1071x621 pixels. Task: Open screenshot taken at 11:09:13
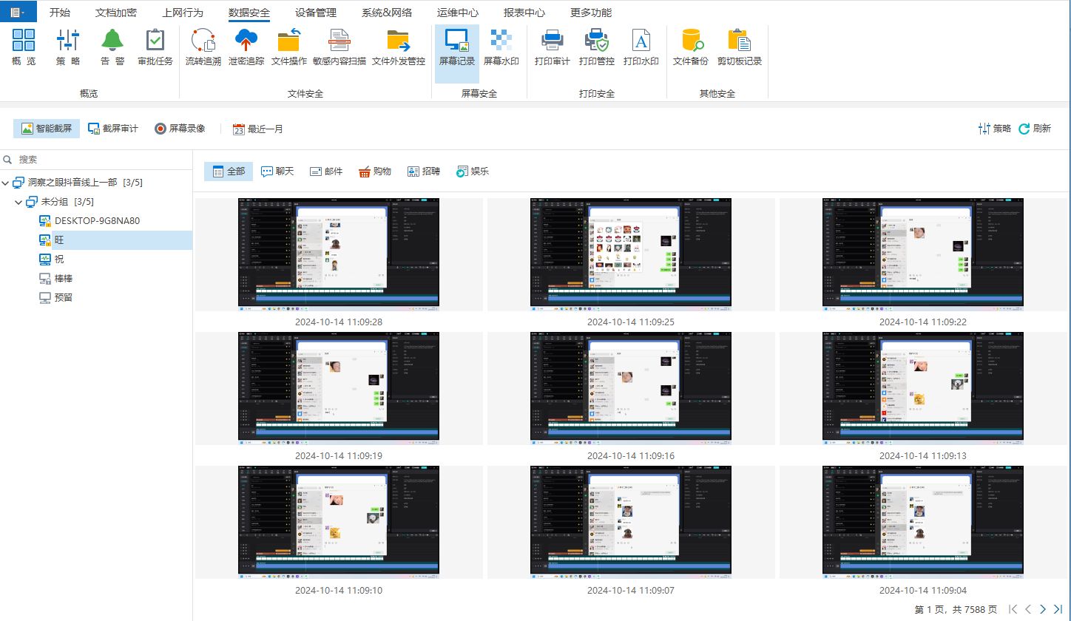click(x=923, y=387)
